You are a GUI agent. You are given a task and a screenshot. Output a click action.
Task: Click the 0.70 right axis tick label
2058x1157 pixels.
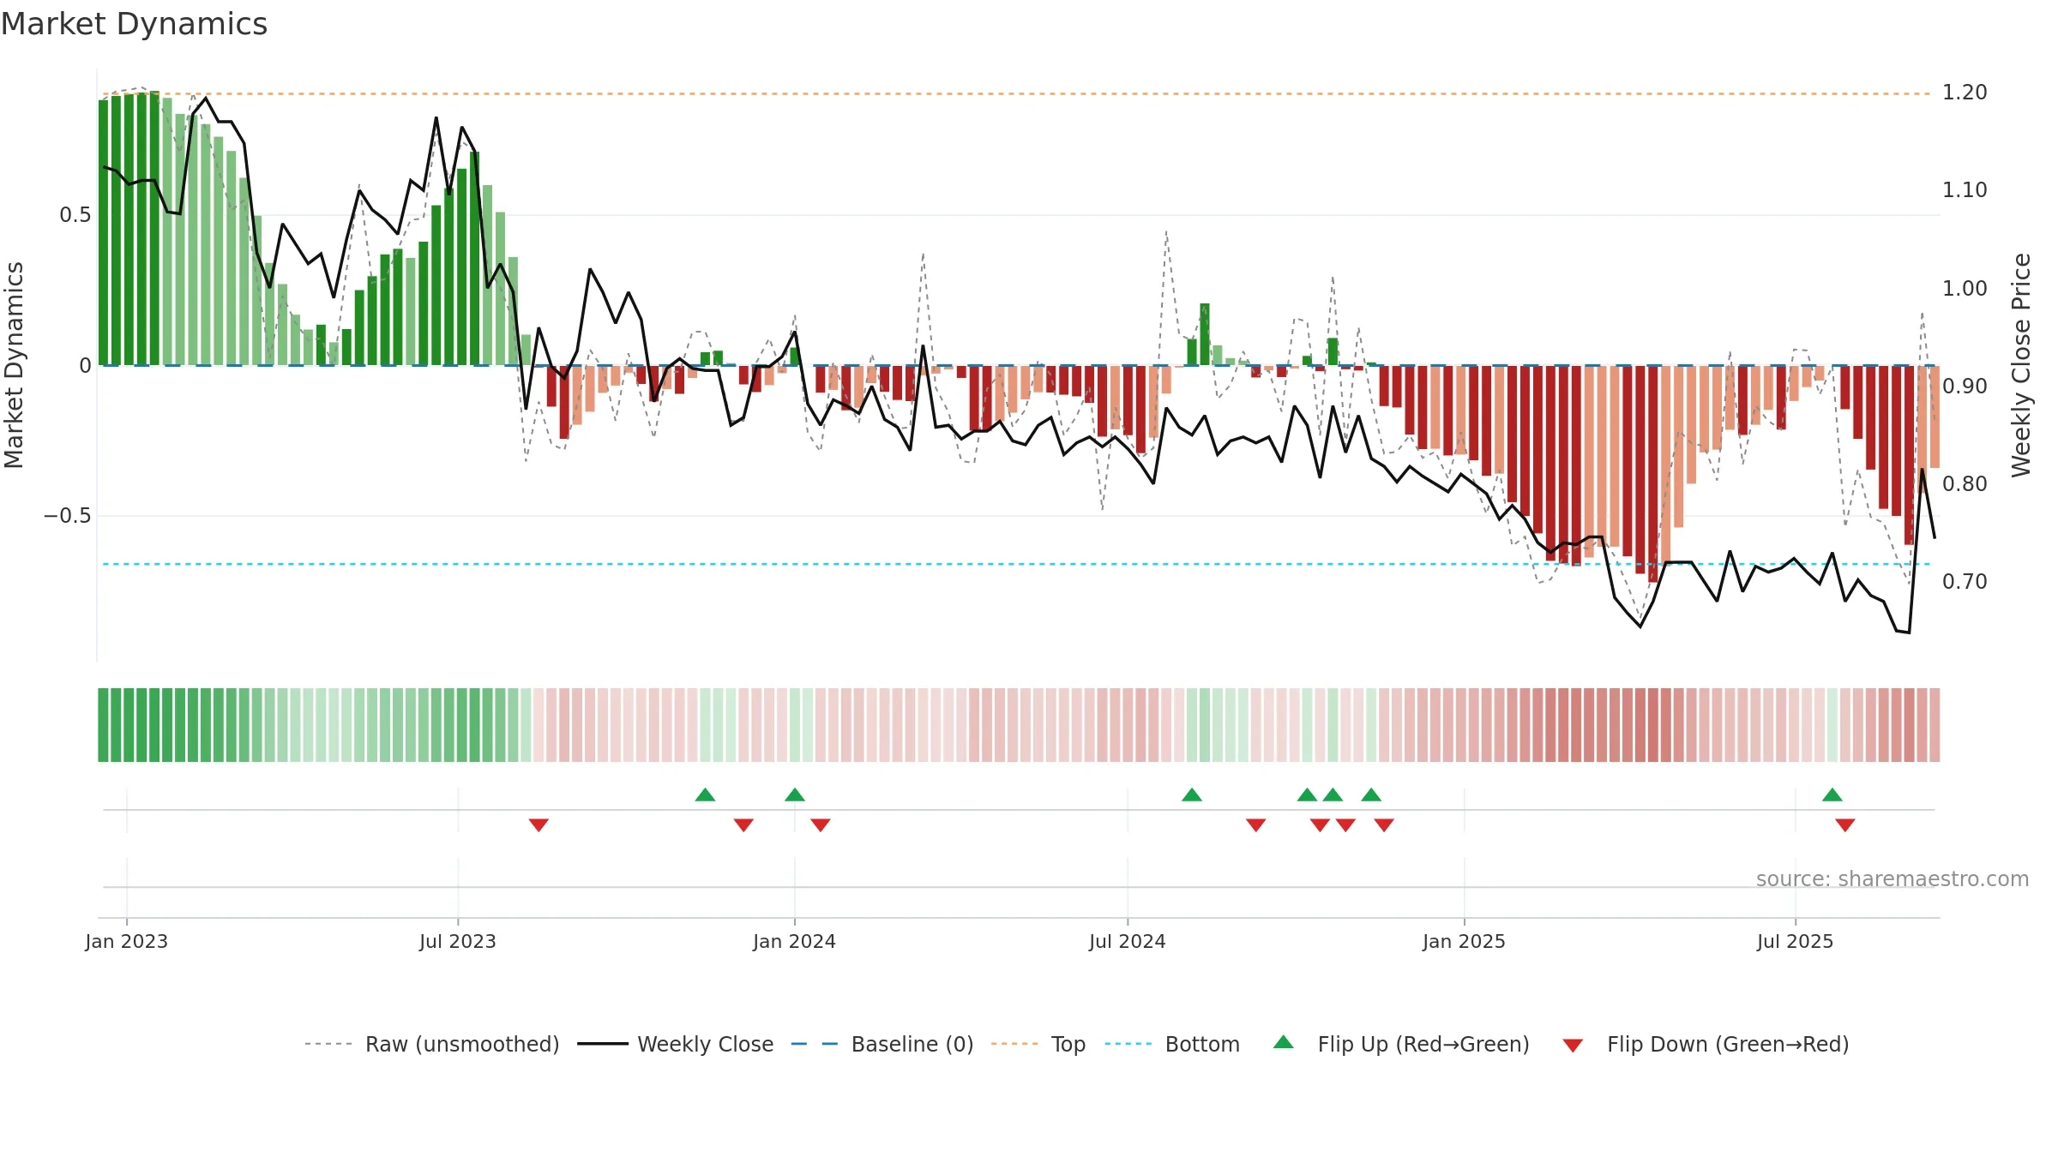tap(1965, 582)
